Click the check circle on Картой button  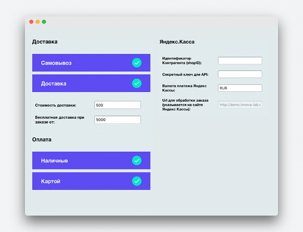tap(137, 181)
